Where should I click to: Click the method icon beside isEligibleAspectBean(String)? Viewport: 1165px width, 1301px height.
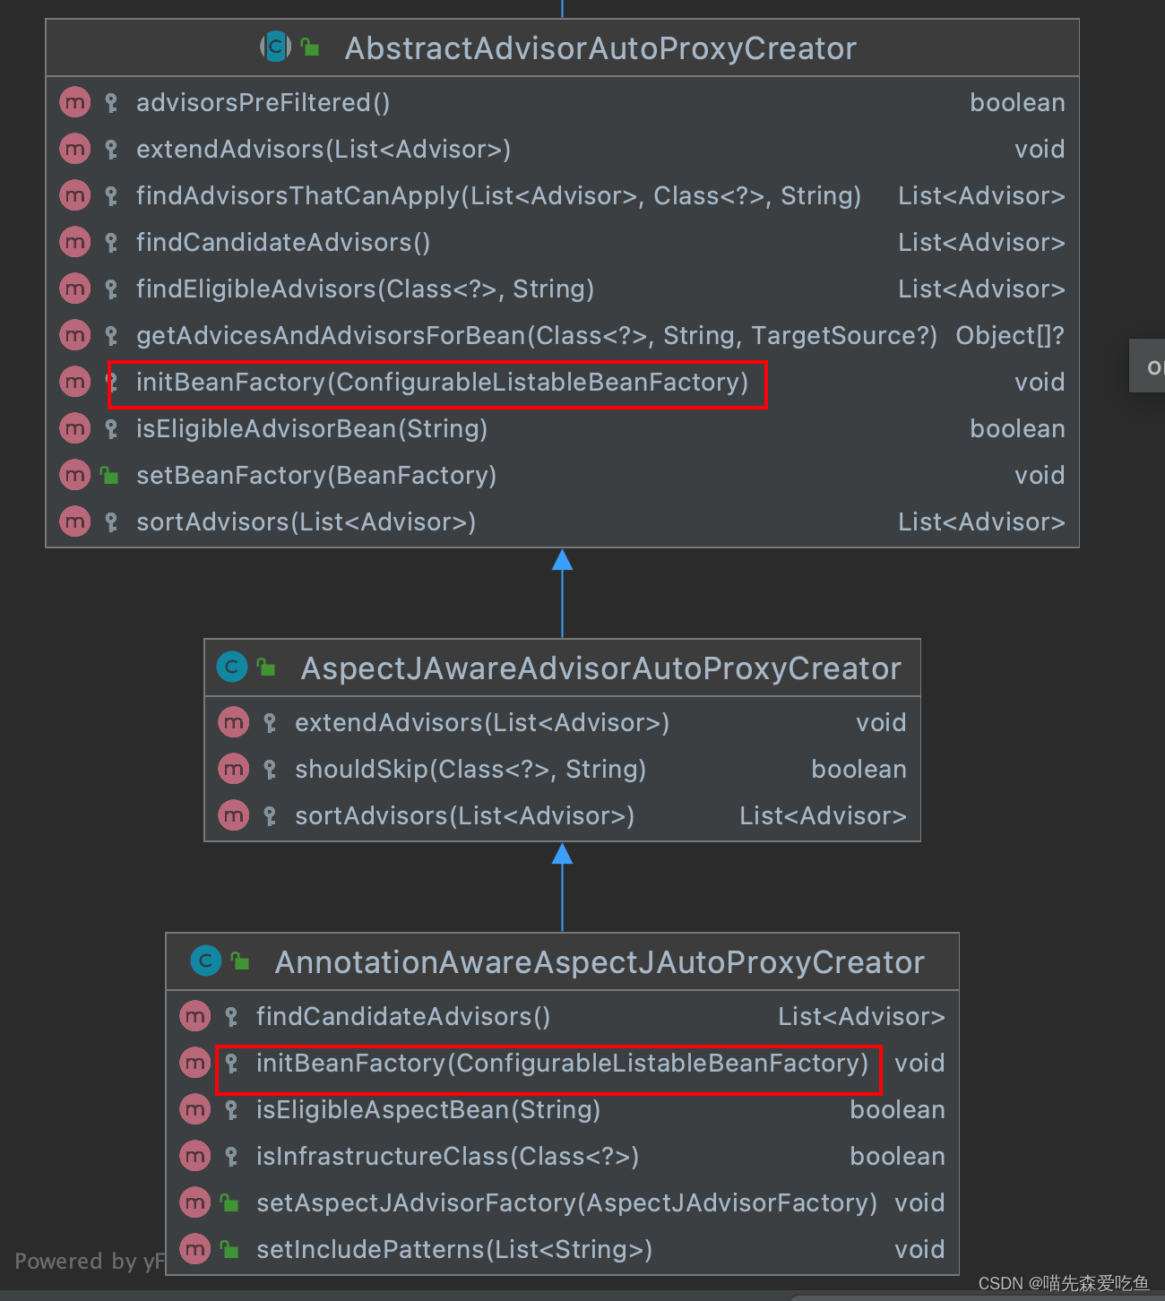[195, 1109]
